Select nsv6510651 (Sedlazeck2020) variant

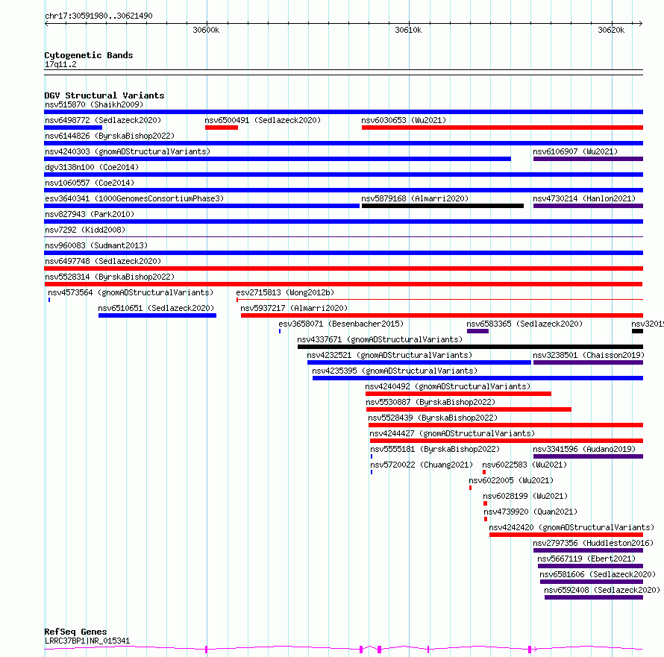coord(157,315)
